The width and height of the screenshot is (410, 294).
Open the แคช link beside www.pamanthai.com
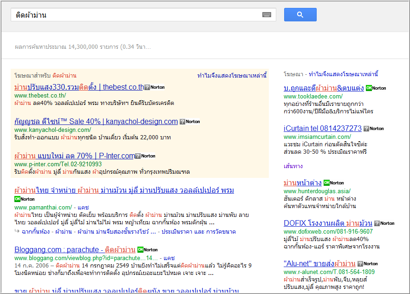tap(83, 208)
